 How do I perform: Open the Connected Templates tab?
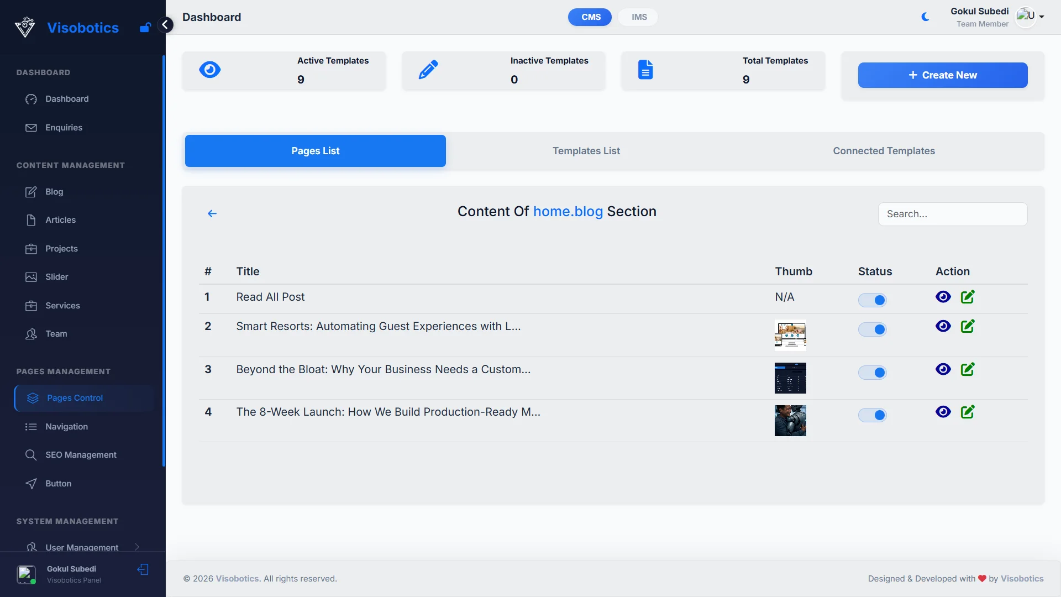[x=883, y=151]
